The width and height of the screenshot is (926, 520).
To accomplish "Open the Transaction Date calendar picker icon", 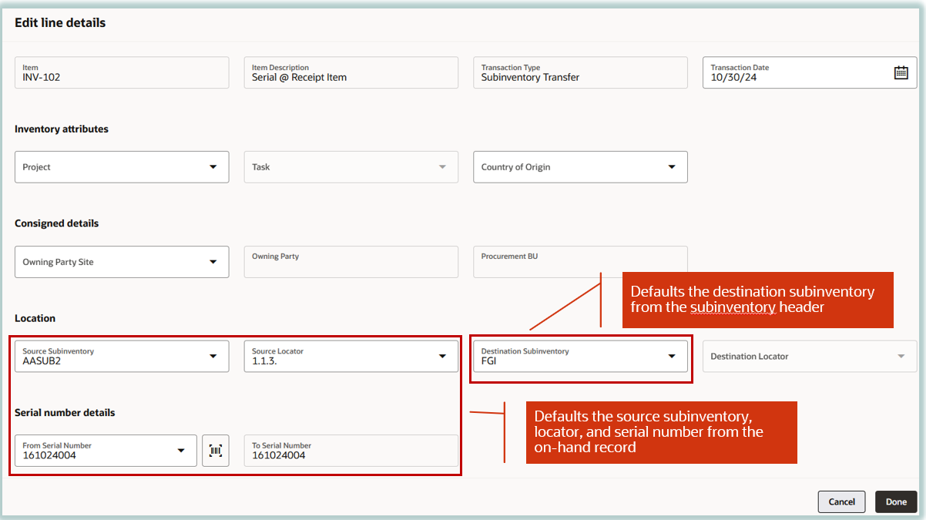I will pos(901,72).
